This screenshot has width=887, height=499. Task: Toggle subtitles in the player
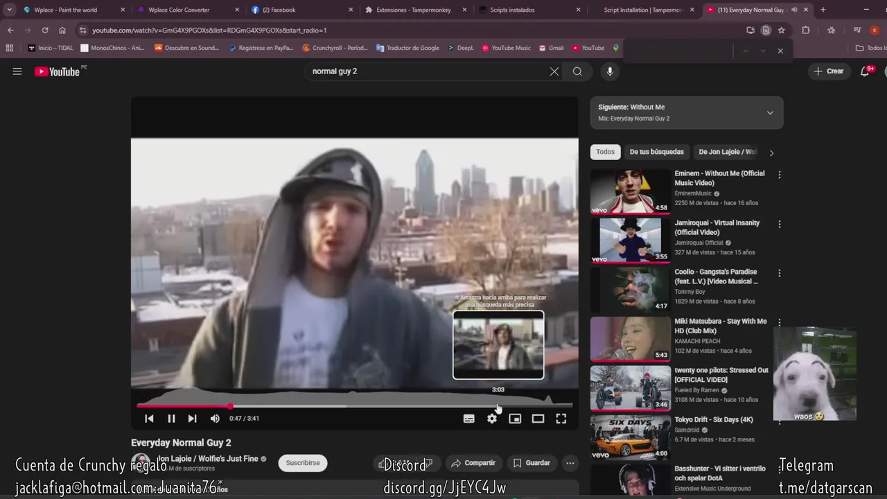coord(469,419)
